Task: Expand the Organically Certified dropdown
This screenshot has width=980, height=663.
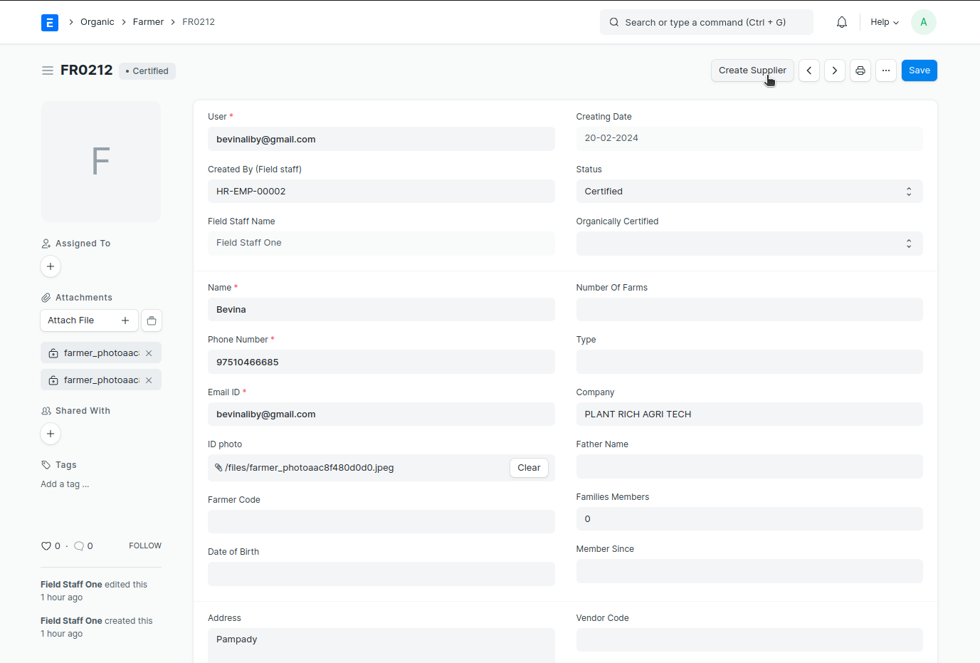Action: 749,244
